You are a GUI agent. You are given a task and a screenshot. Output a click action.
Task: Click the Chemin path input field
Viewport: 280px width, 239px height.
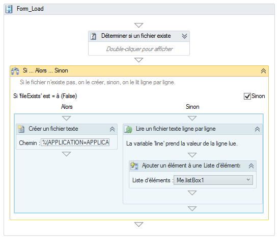75,142
